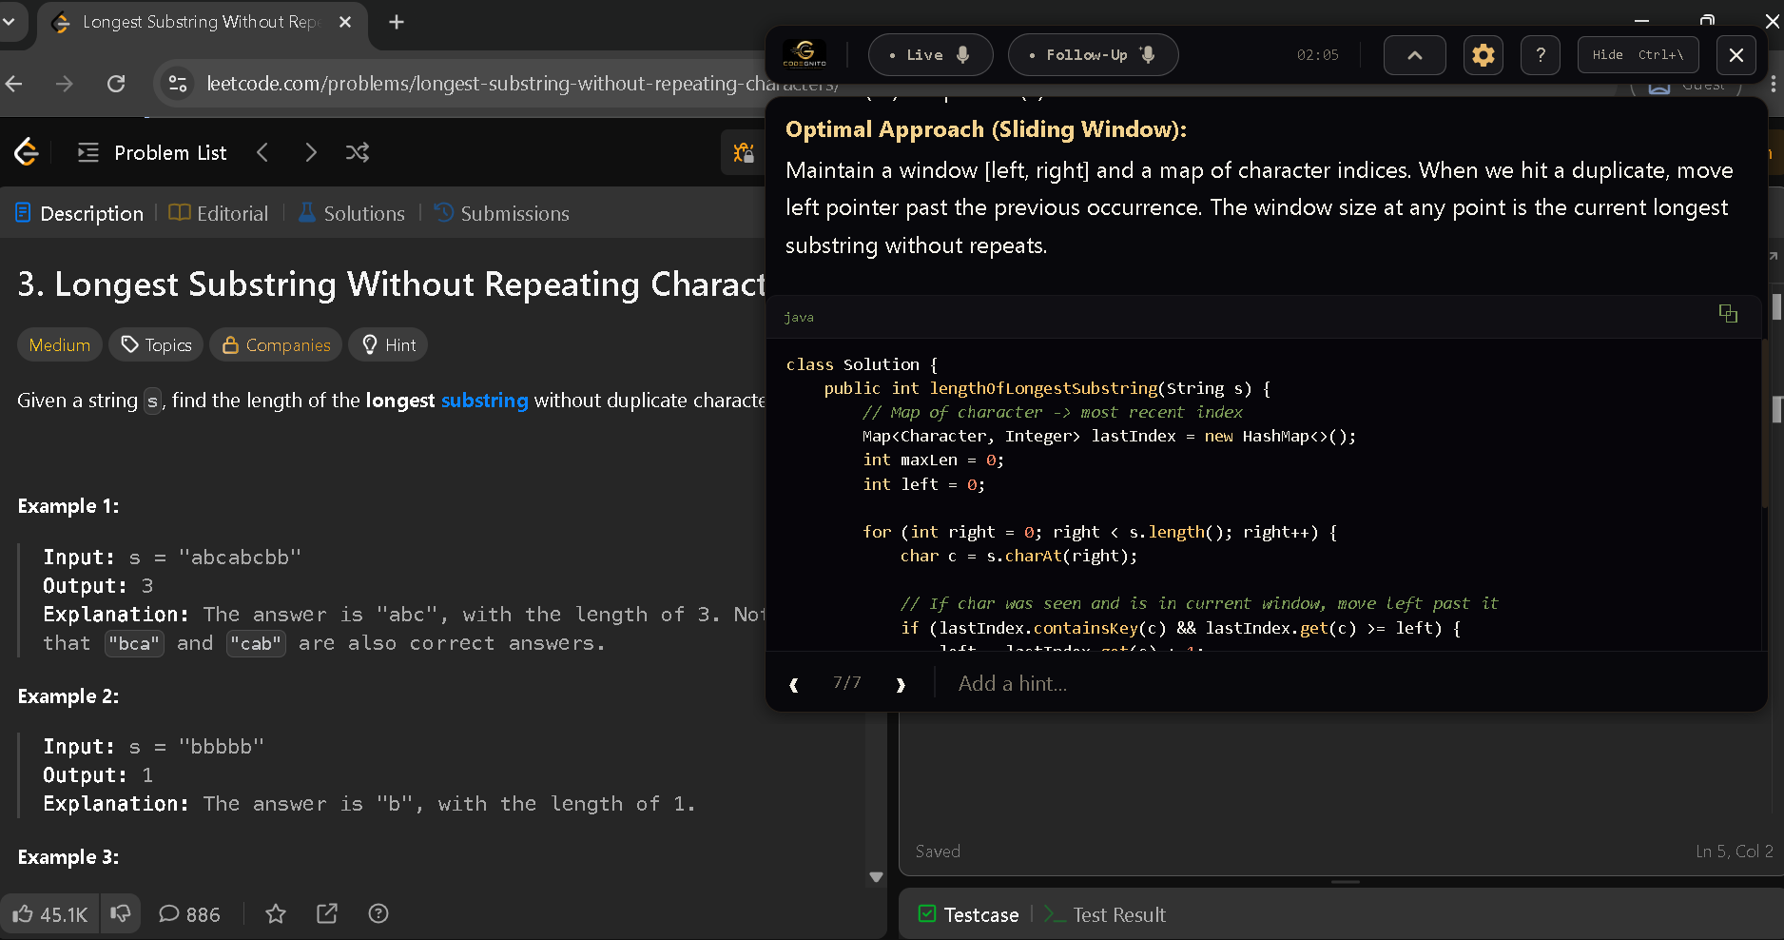Open the overlay help question mark
This screenshot has height=940, width=1784.
coord(1541,55)
